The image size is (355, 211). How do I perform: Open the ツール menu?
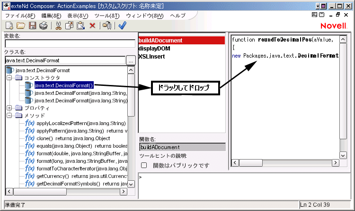[107, 16]
